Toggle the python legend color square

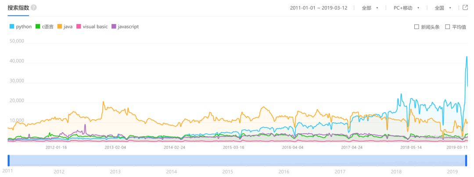pos(12,27)
